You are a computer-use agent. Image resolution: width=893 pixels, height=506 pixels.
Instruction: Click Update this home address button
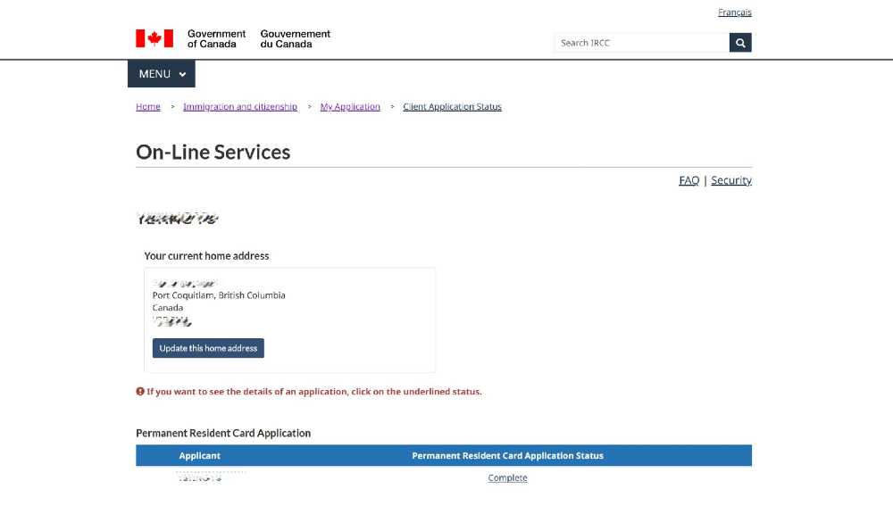click(208, 348)
